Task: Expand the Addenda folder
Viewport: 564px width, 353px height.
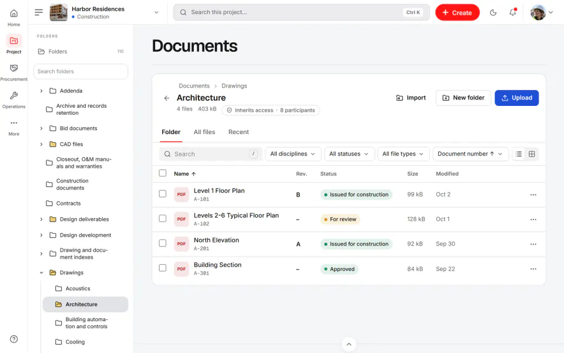Action: coord(41,91)
